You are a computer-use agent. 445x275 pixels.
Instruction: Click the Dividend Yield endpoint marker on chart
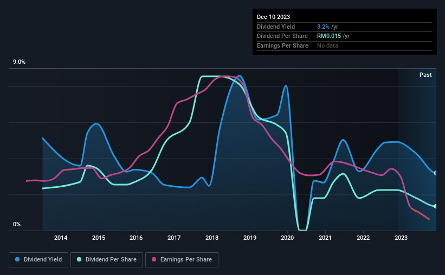point(435,173)
